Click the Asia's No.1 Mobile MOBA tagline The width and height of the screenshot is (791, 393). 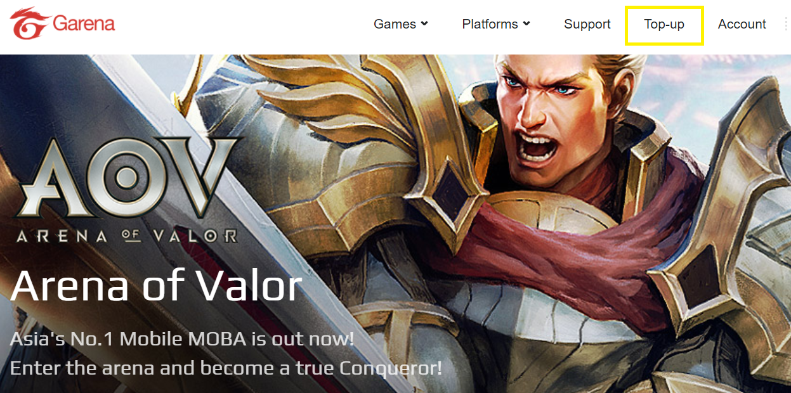182,339
